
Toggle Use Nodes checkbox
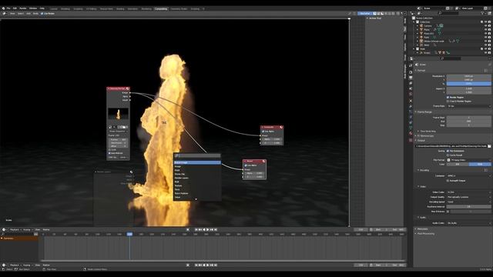tap(42, 14)
